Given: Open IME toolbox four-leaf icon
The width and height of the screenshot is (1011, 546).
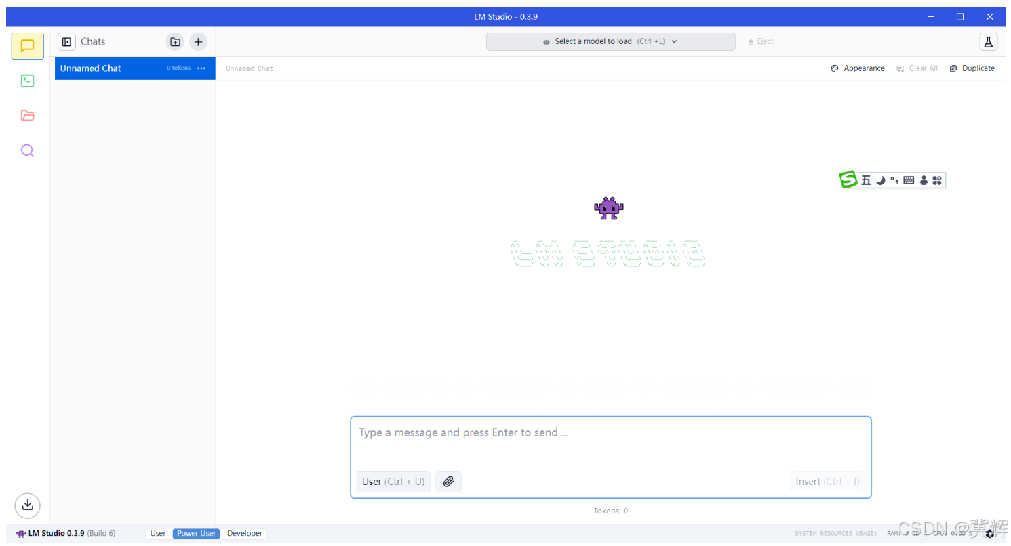Looking at the screenshot, I should 937,180.
